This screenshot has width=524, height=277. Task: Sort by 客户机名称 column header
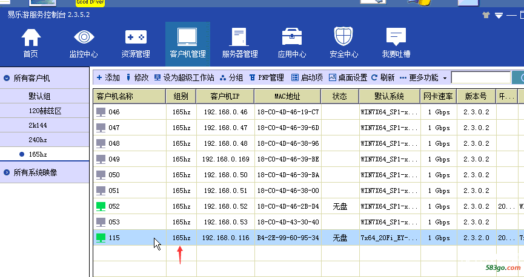pos(130,96)
